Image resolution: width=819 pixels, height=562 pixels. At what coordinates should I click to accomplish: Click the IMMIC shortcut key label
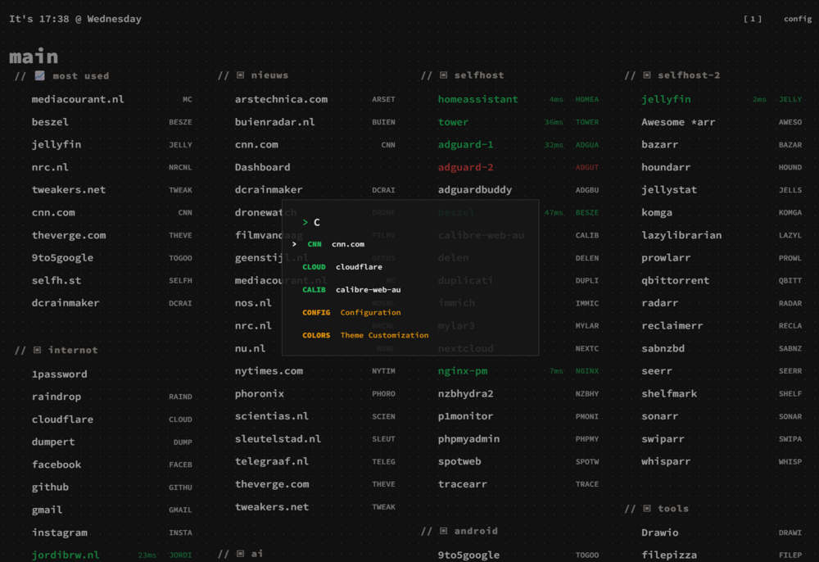587,303
